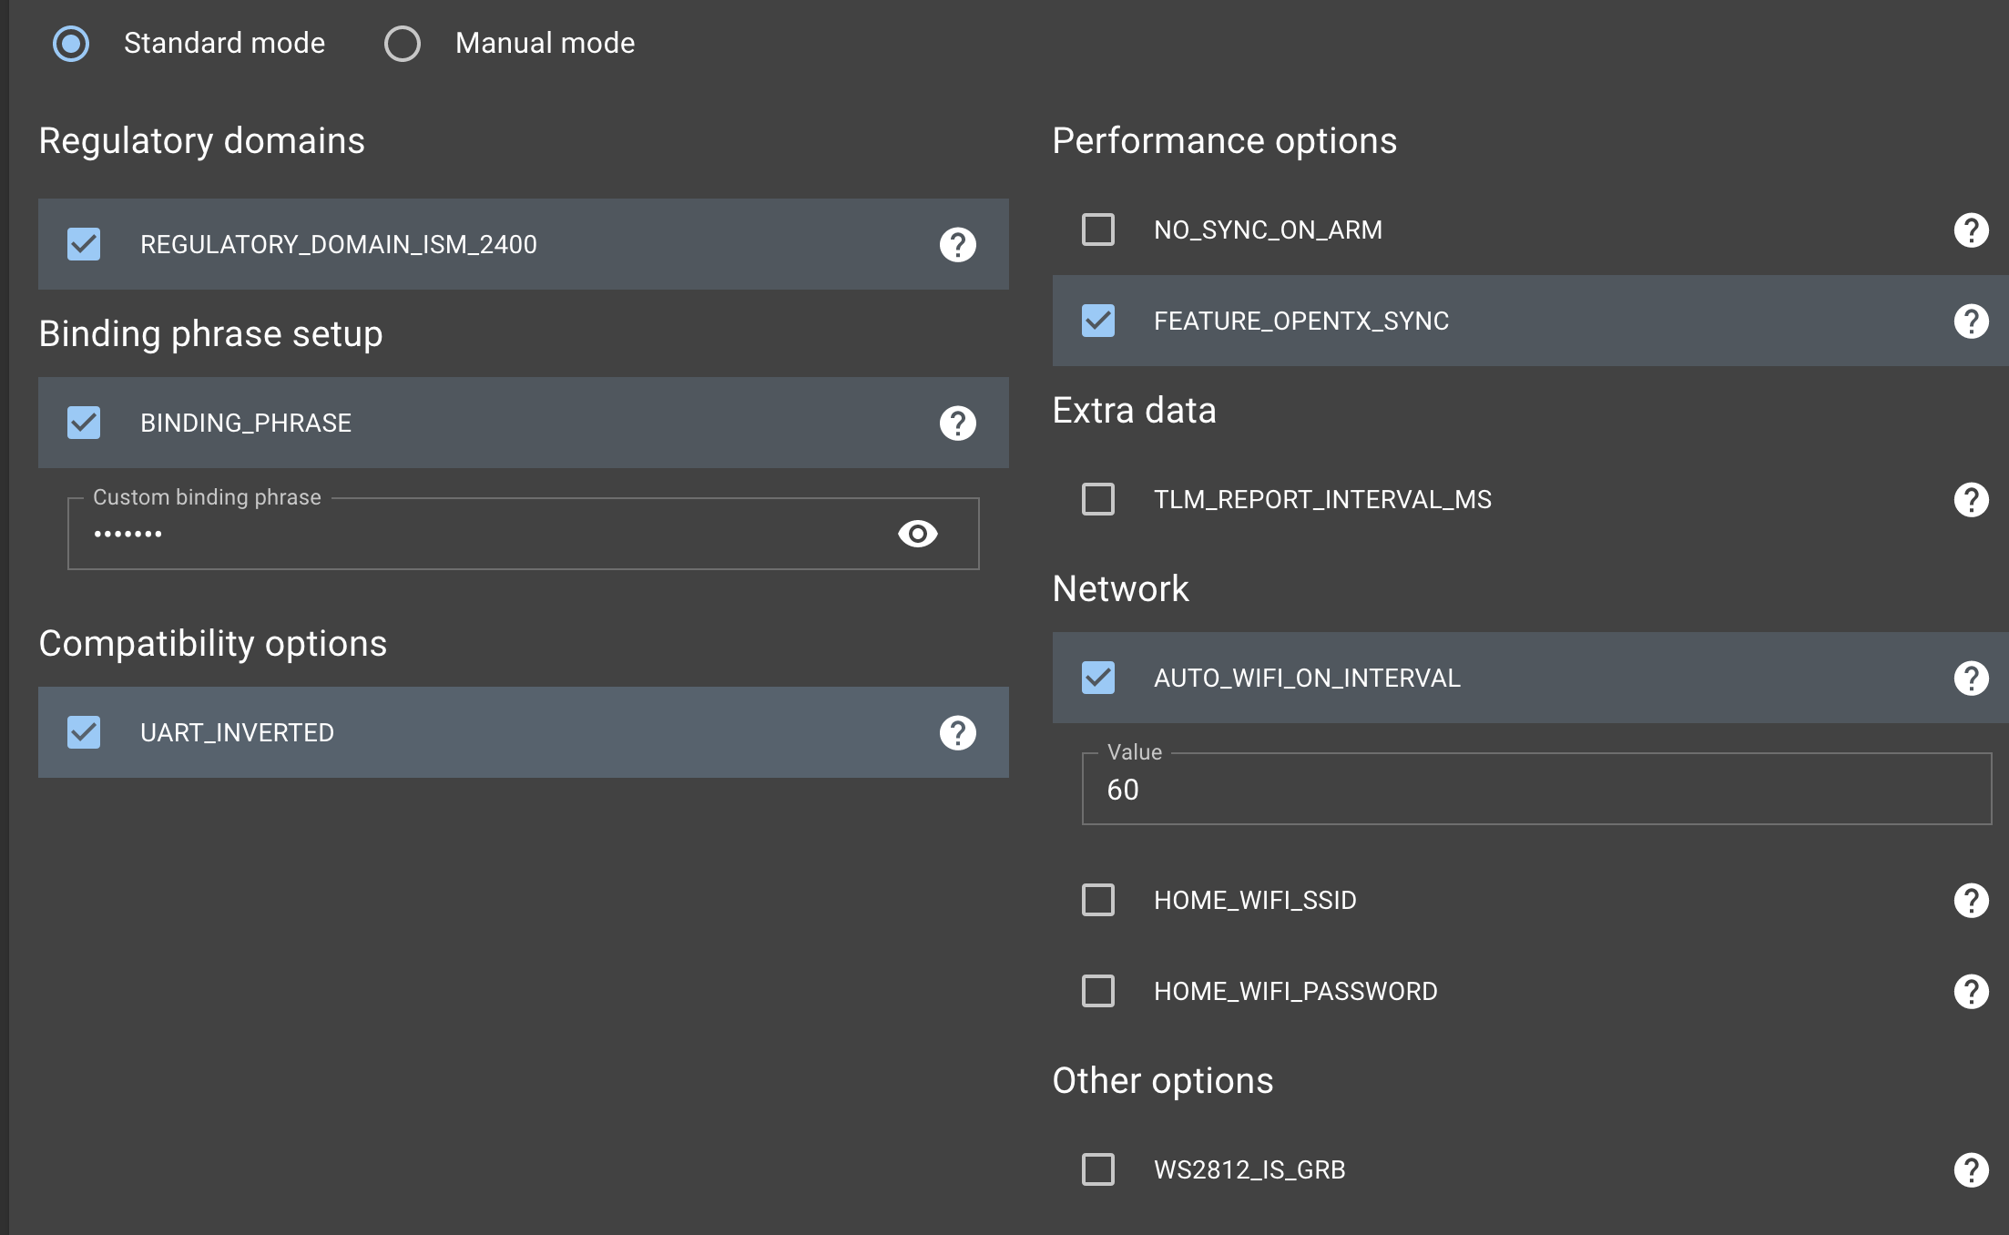Open help for NO_SYNC_ON_ARM
This screenshot has height=1235, width=2009.
point(1973,229)
